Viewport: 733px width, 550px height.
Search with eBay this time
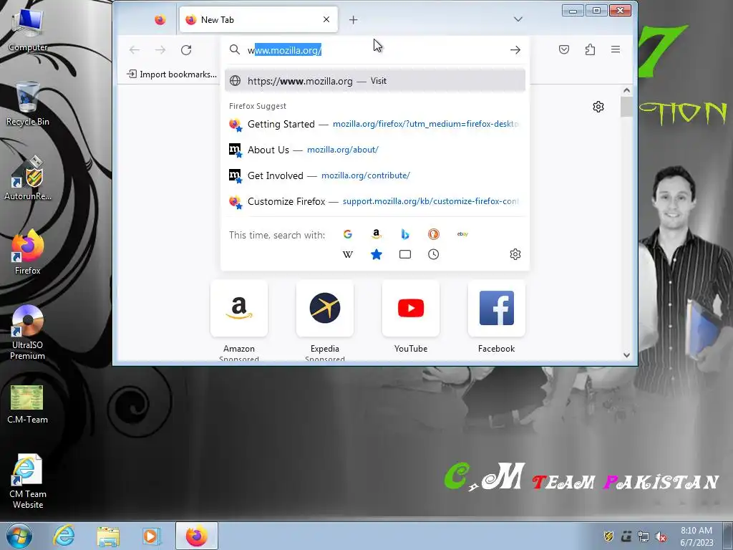coord(462,234)
